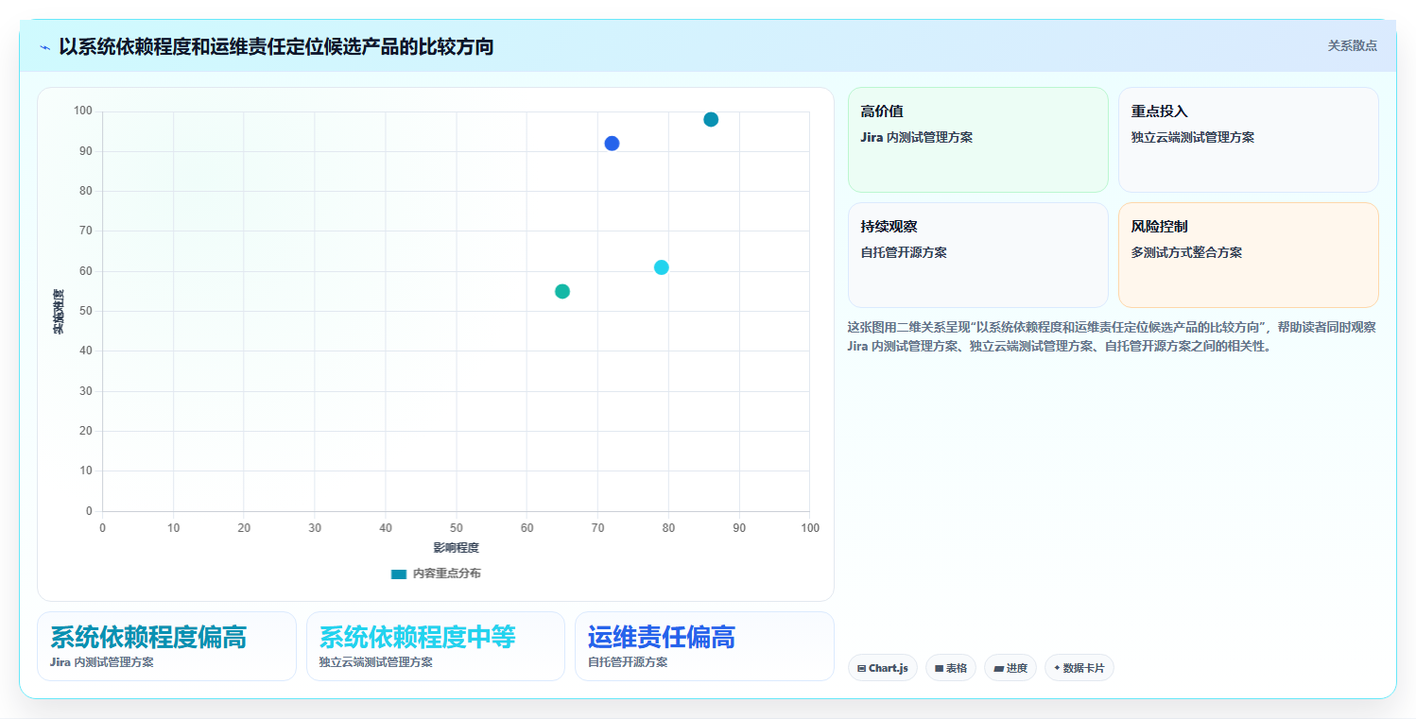Click 独立云端测试管理方案 under 系统依赖程度中等
The height and width of the screenshot is (719, 1416).
[376, 662]
